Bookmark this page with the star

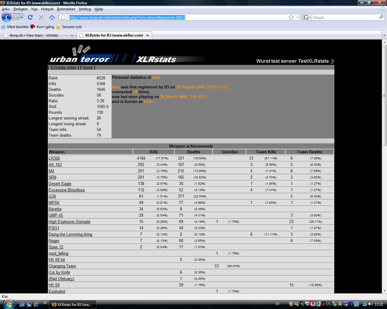pyautogui.click(x=291, y=17)
